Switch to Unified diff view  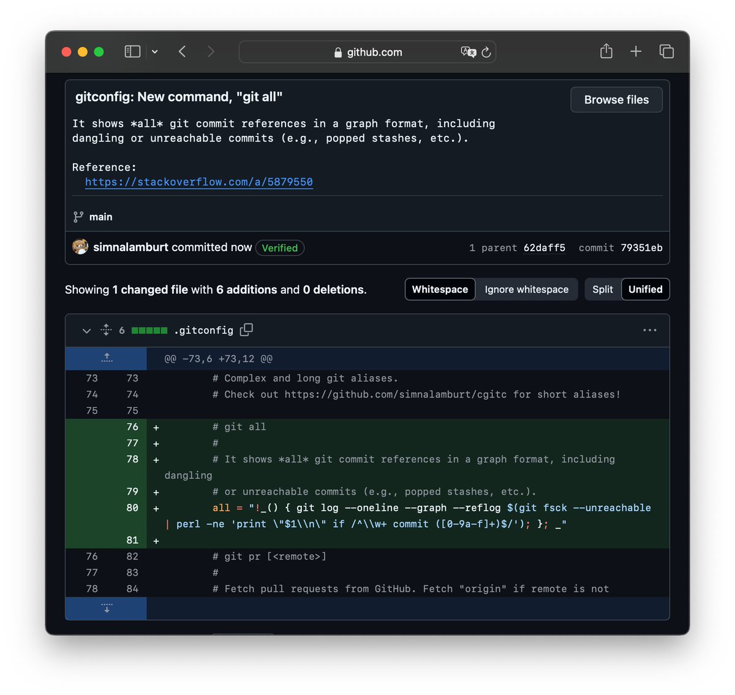pos(646,290)
